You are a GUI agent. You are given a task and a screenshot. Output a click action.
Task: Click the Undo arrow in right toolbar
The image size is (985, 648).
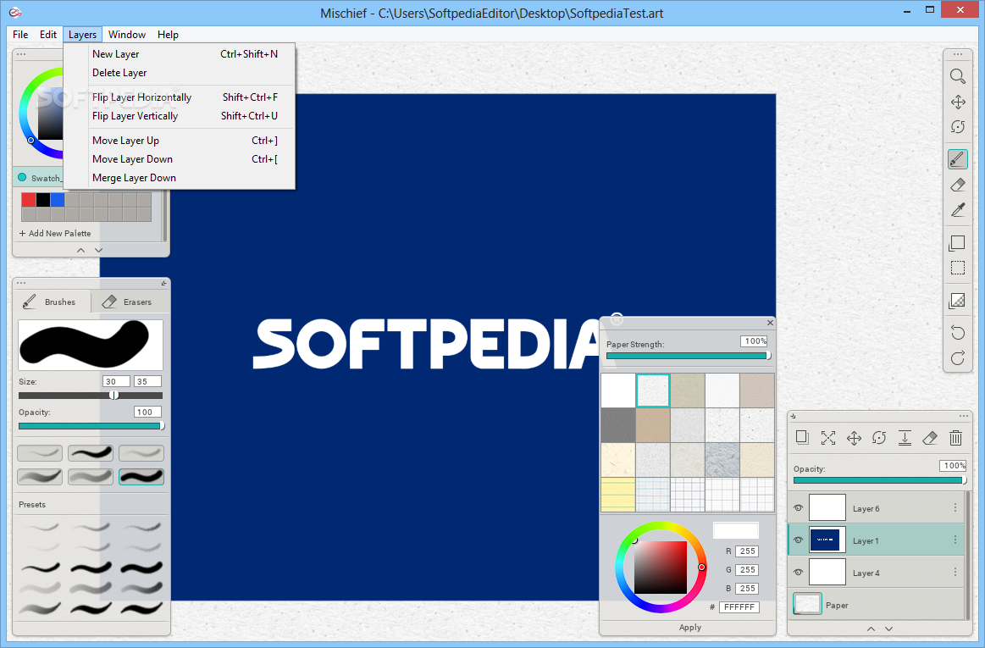pyautogui.click(x=957, y=333)
